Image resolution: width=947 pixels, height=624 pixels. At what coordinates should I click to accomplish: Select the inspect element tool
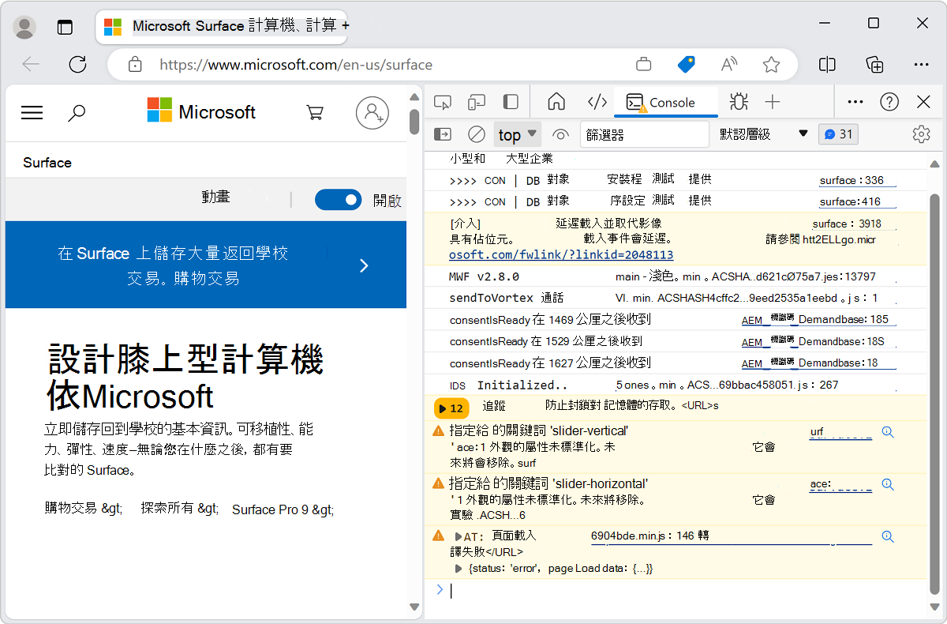tap(443, 101)
